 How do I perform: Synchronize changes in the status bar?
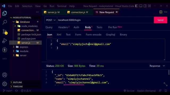16,91
